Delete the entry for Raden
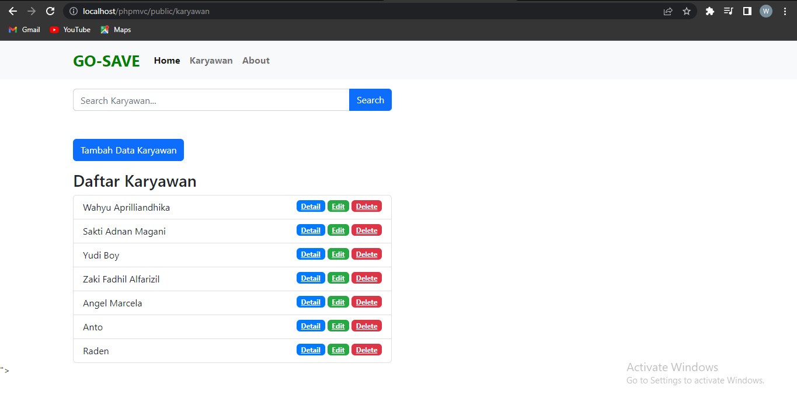Viewport: 797px width, 405px height. [367, 350]
